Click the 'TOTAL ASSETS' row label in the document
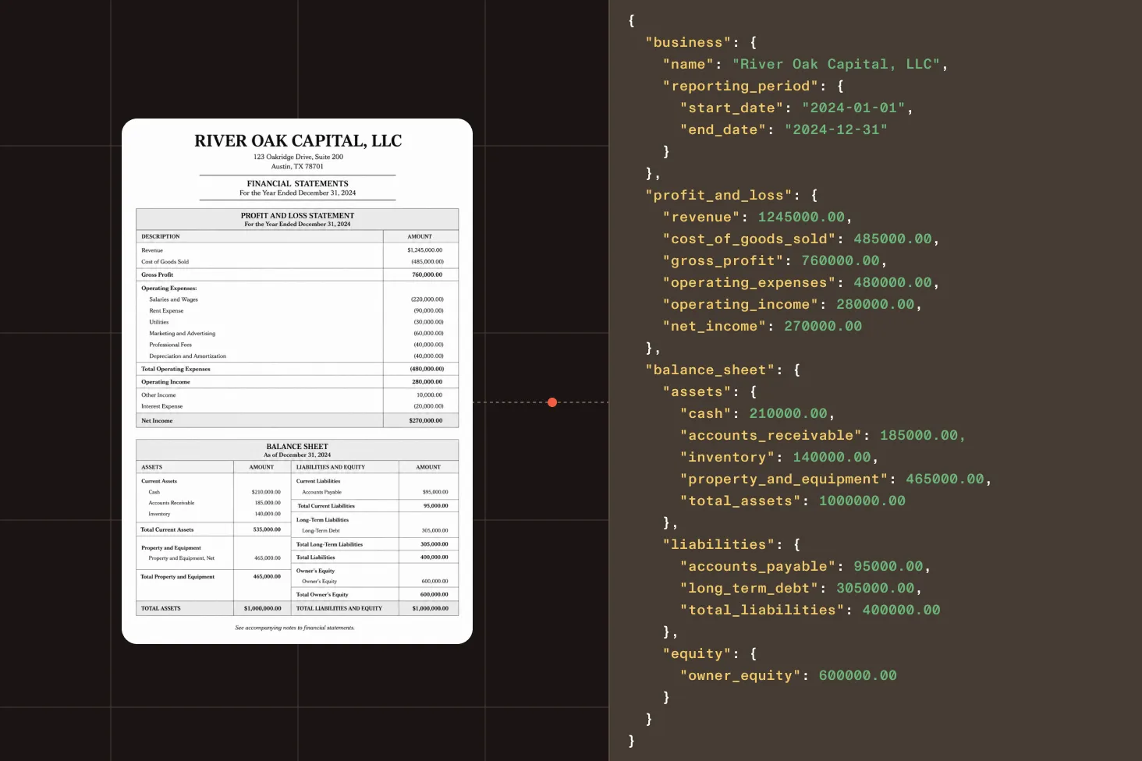This screenshot has width=1142, height=761. click(161, 608)
